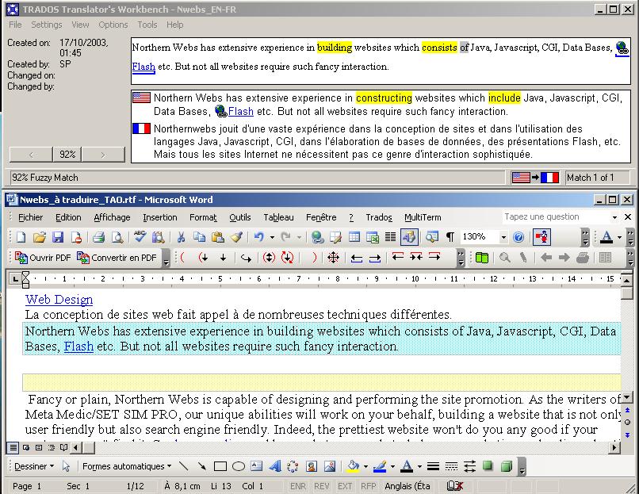Toggle REV track changes in status bar

(x=322, y=486)
